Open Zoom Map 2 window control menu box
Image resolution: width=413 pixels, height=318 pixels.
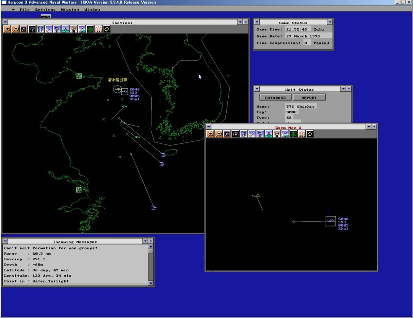click(x=209, y=127)
